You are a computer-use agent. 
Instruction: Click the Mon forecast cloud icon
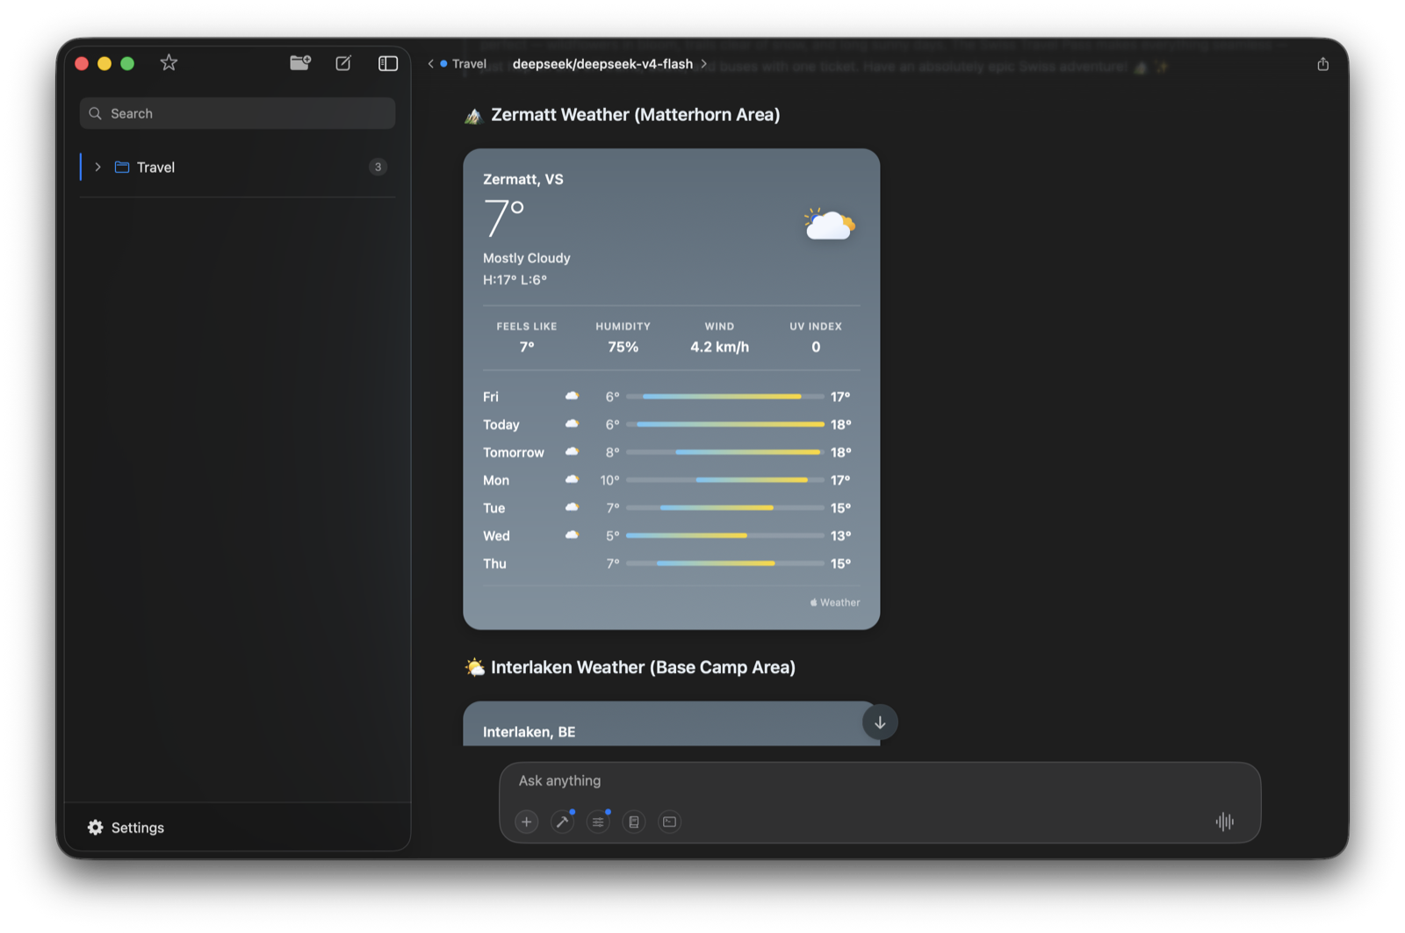[572, 480]
